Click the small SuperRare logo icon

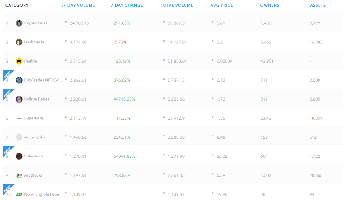pos(19,118)
